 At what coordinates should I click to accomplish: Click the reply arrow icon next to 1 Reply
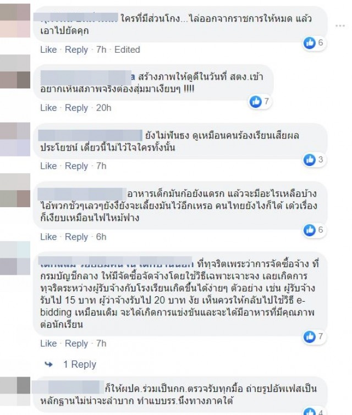(x=48, y=364)
